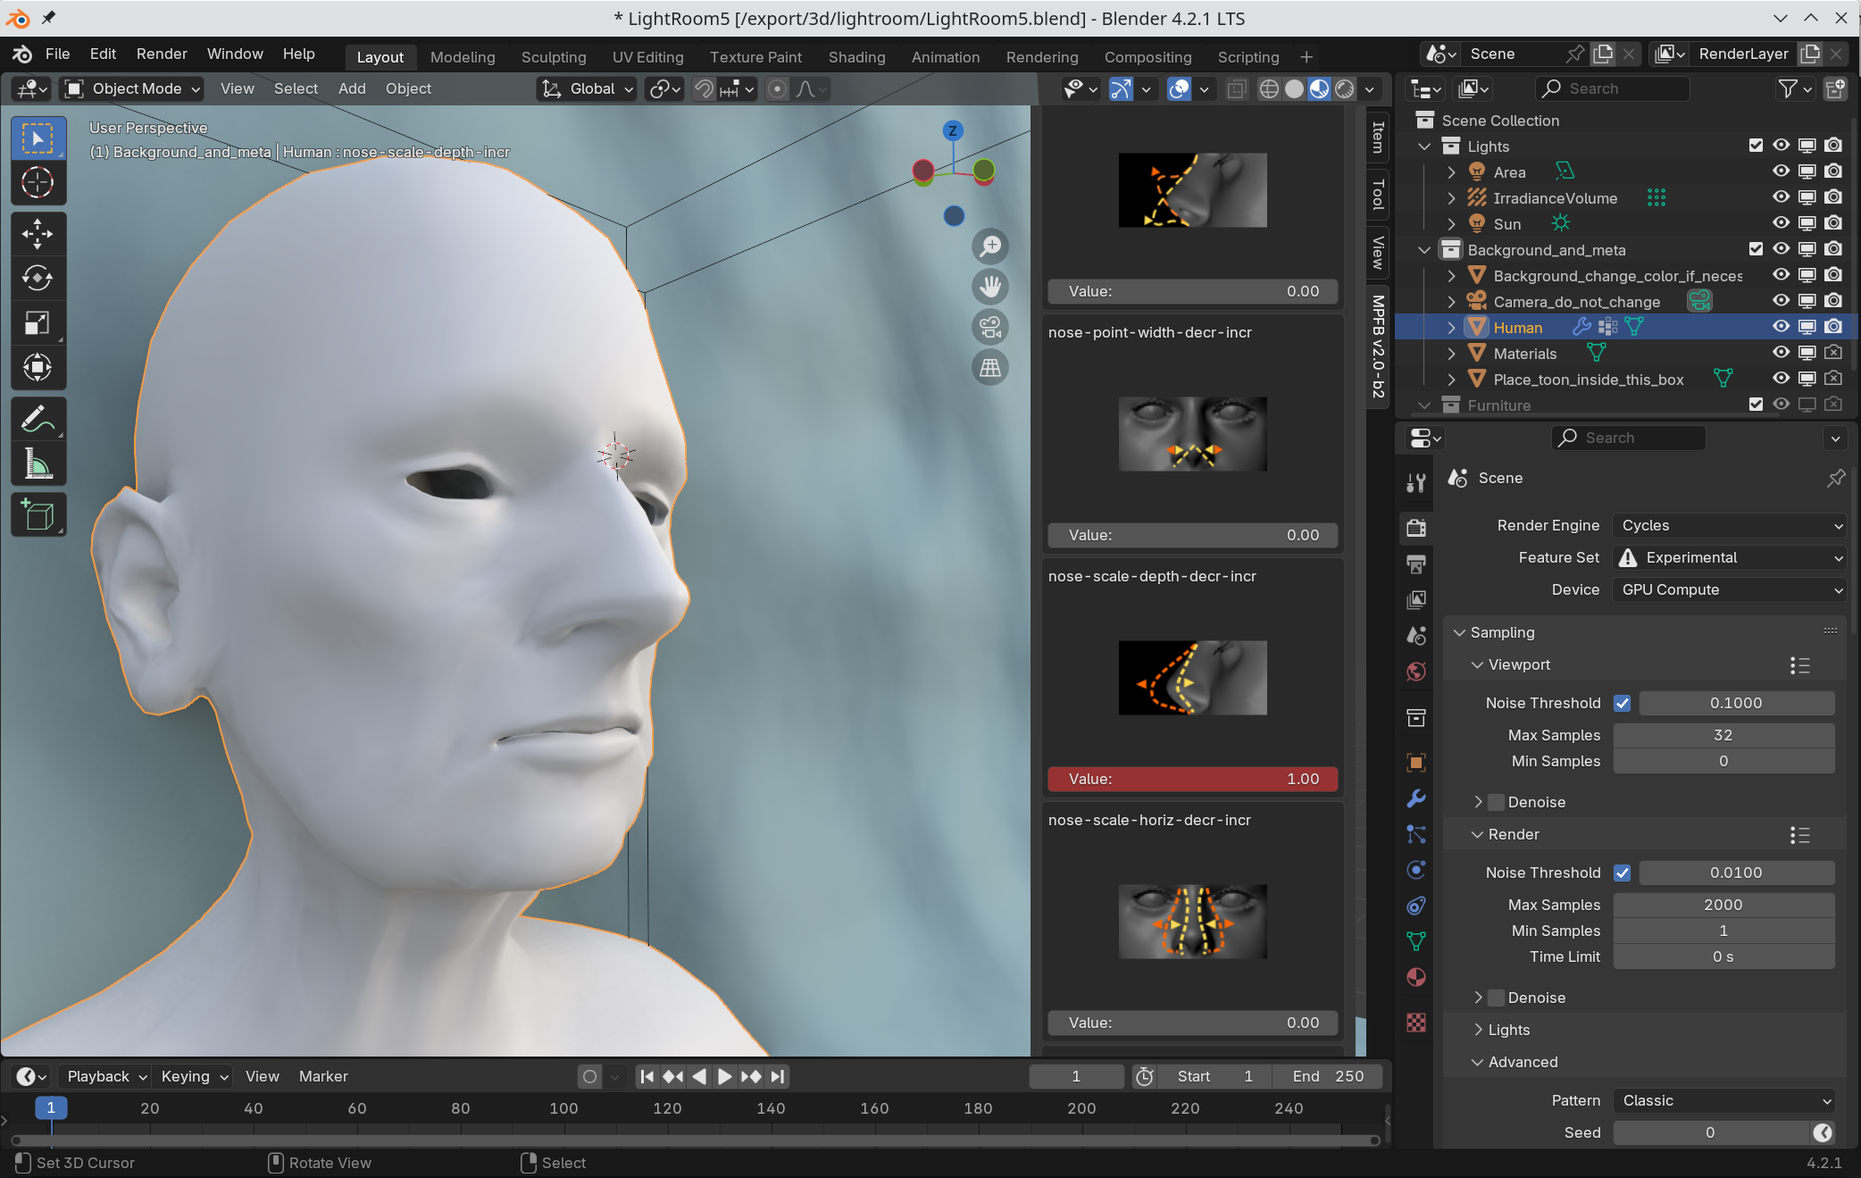Disable render Noise Threshold checkbox

(1623, 873)
